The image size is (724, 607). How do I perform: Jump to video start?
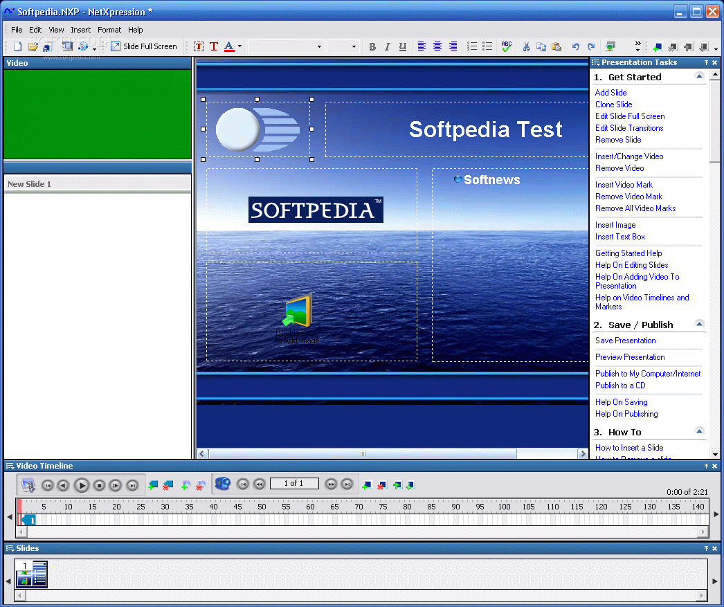[48, 485]
